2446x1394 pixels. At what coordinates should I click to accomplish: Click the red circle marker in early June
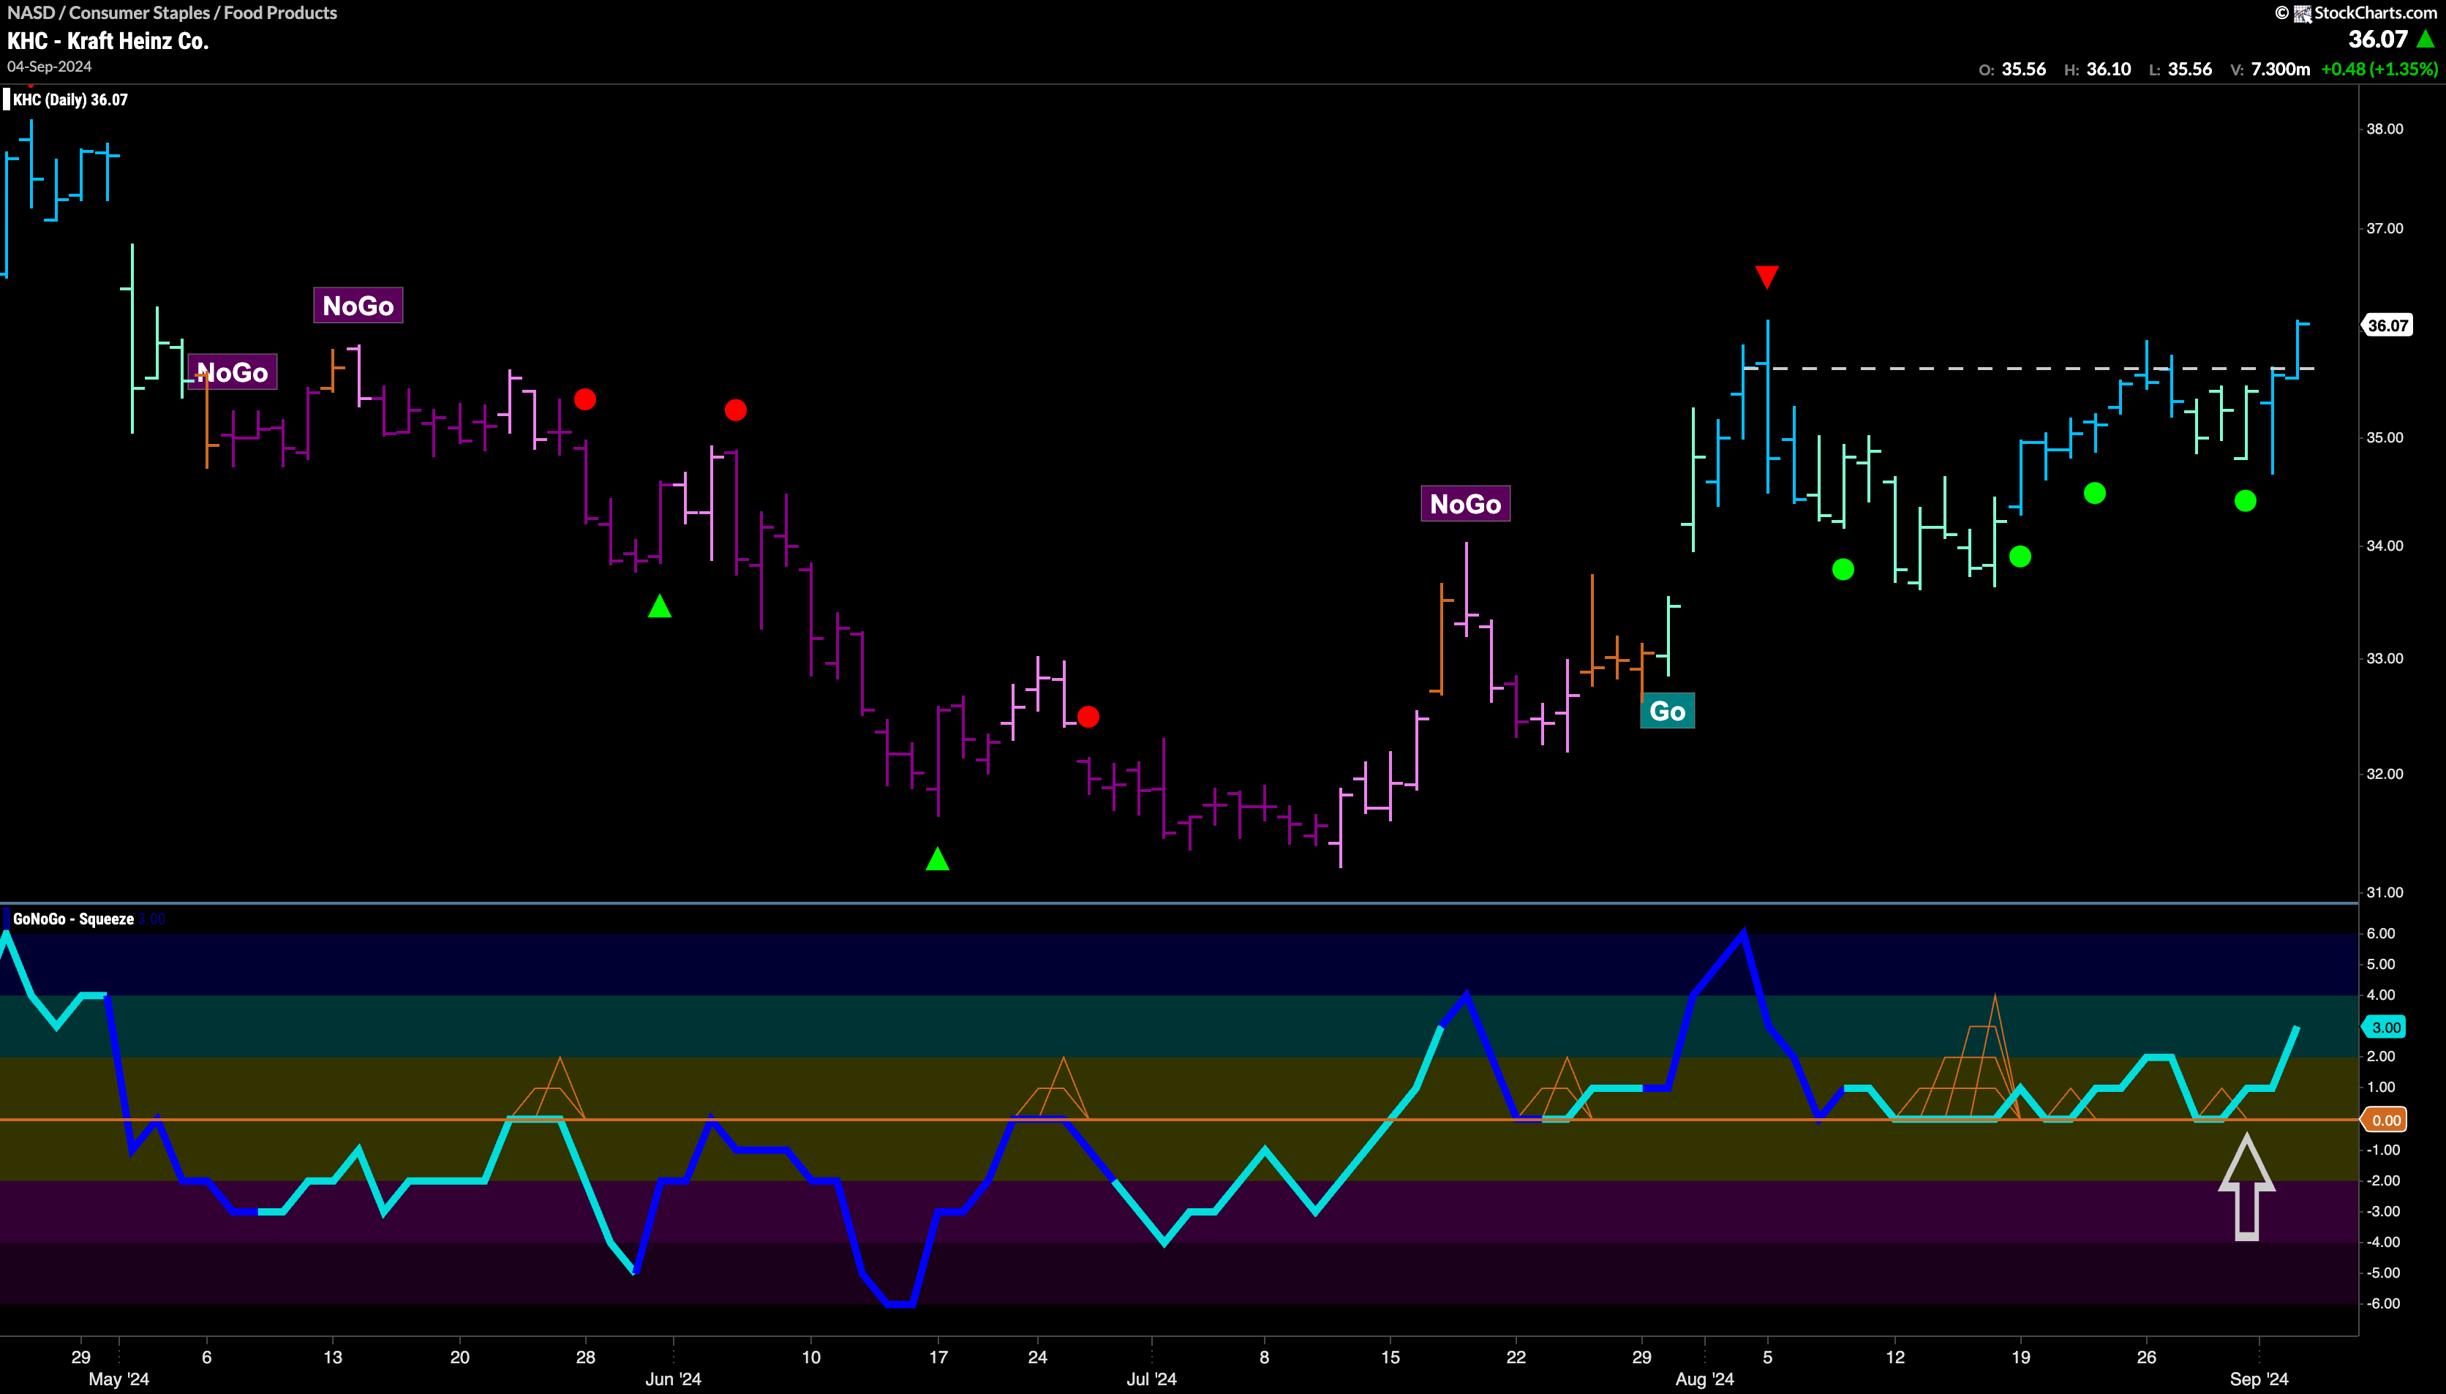tap(735, 411)
